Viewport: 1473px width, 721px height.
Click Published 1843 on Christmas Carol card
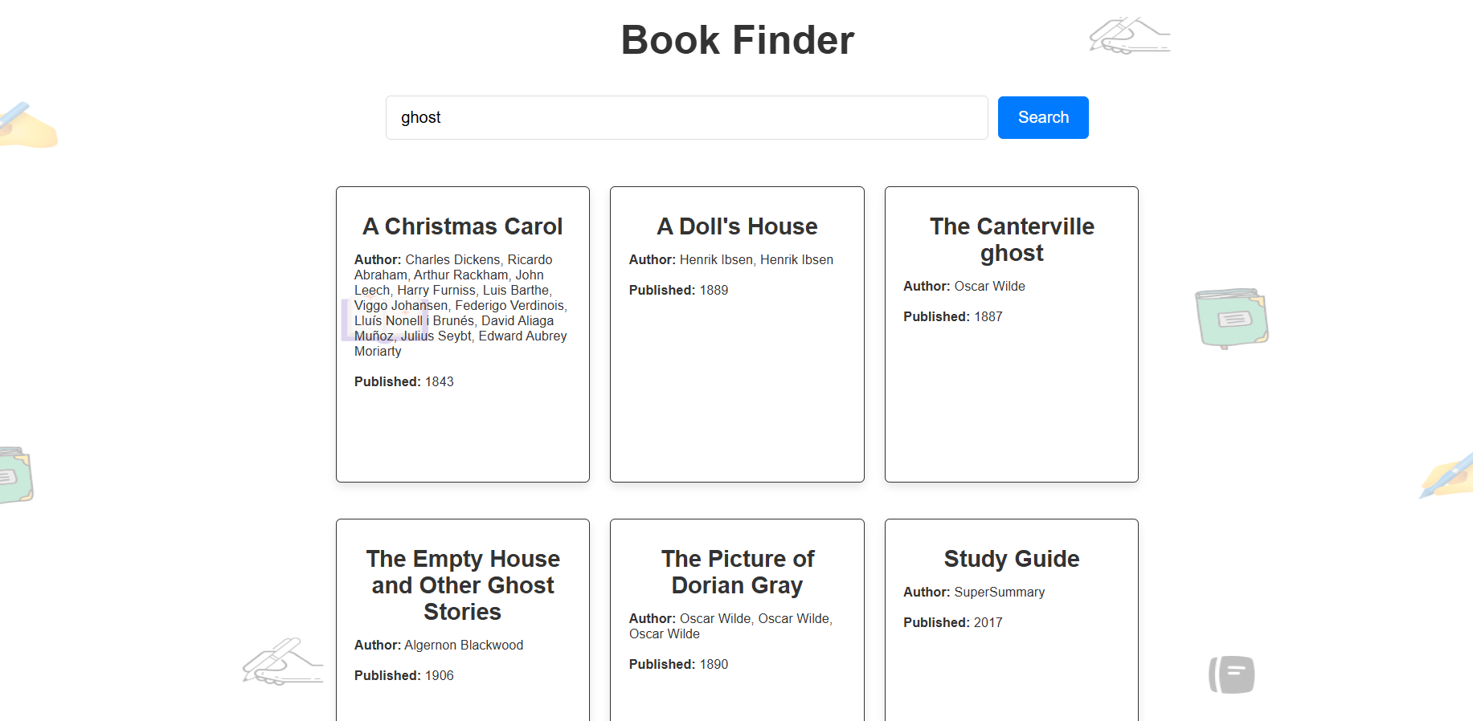[x=404, y=381]
